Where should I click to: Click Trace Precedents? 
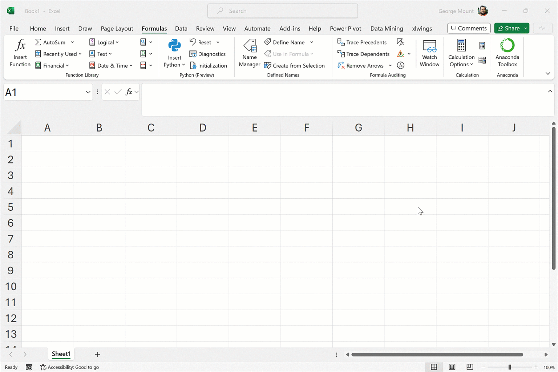[362, 43]
